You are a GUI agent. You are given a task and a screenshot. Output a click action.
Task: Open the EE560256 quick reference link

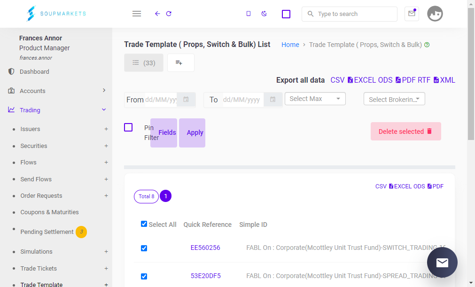205,248
